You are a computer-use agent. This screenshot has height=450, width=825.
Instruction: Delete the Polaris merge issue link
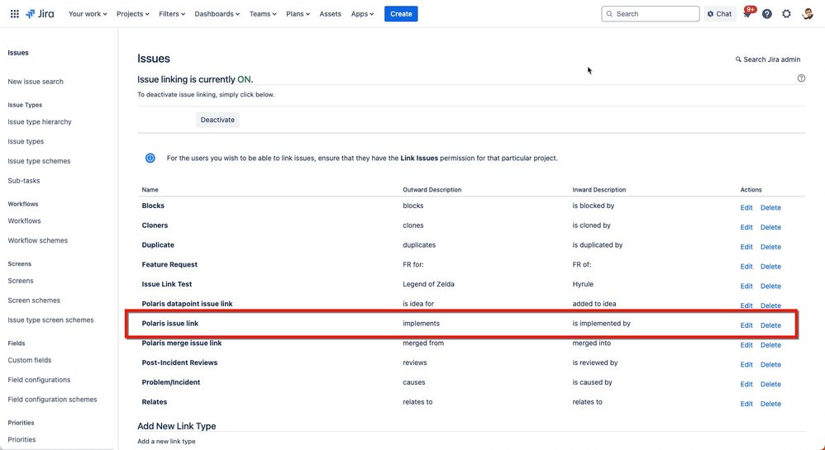click(x=770, y=345)
